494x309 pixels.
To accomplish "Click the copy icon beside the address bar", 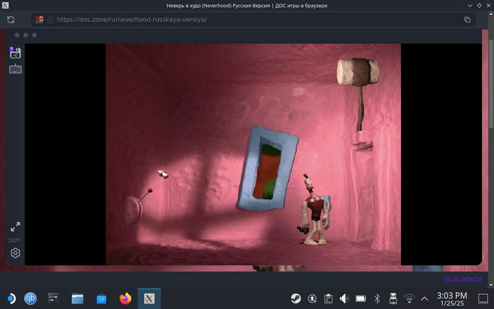I will click(467, 20).
